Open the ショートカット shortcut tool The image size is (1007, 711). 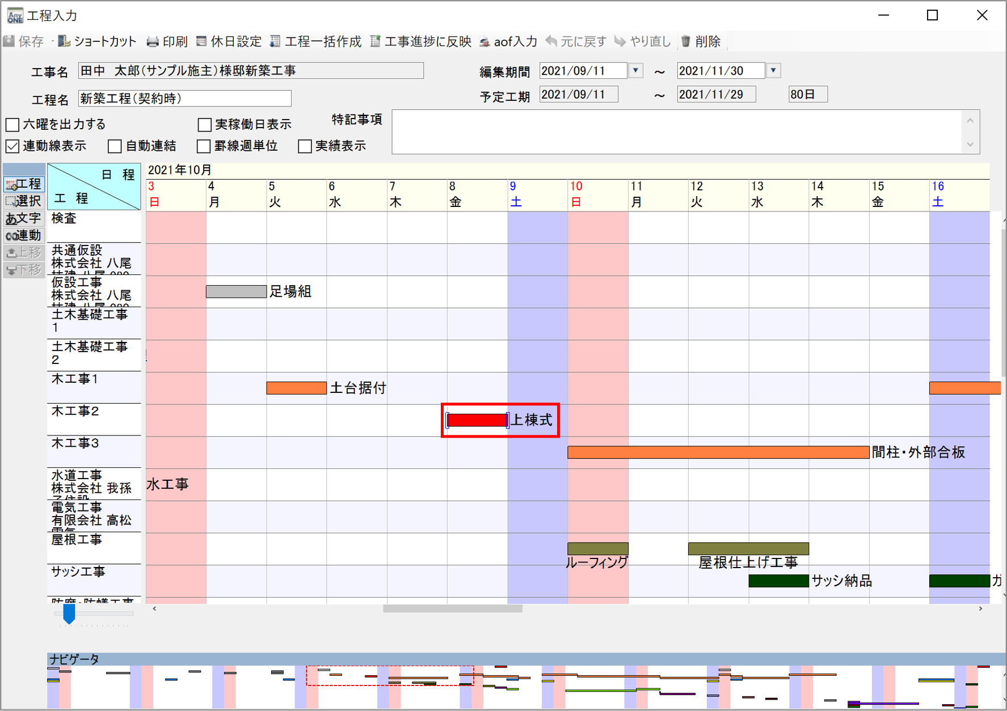tap(64, 41)
